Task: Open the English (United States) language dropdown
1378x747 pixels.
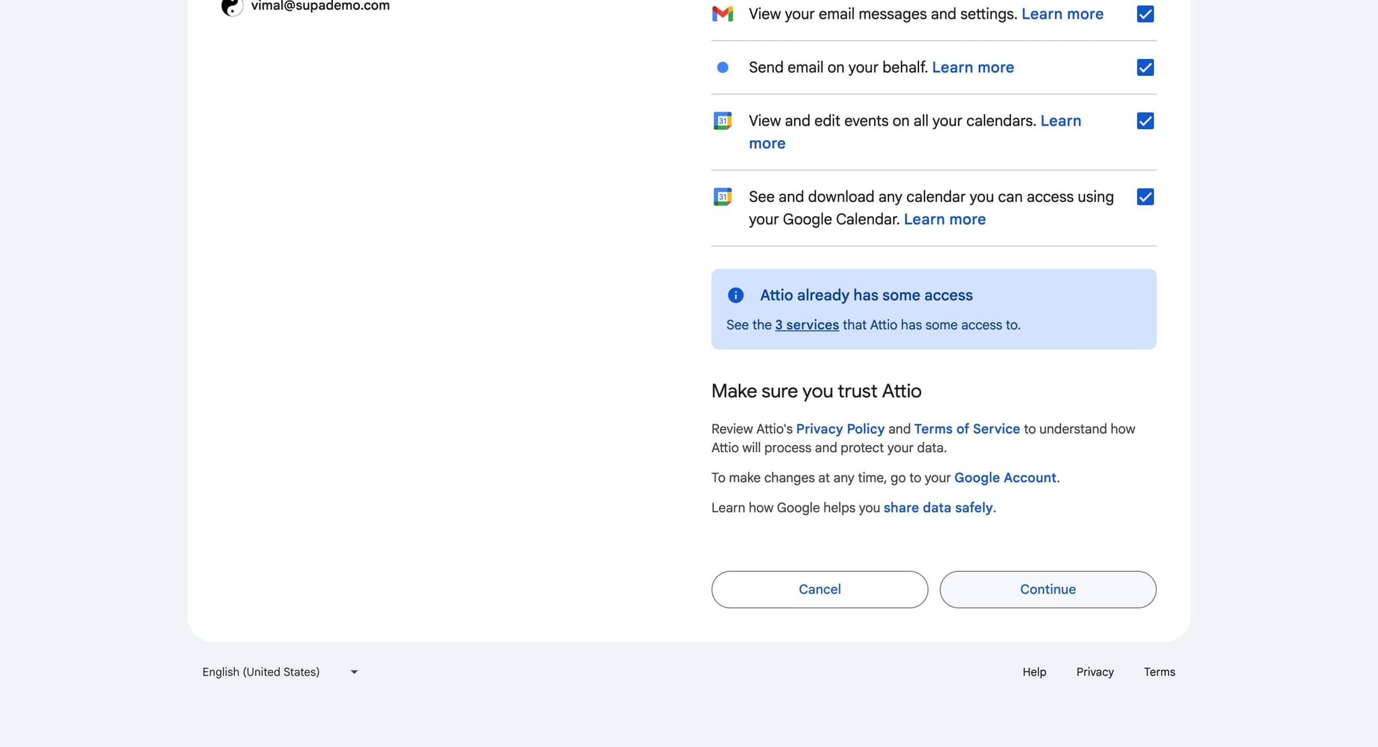Action: click(261, 672)
